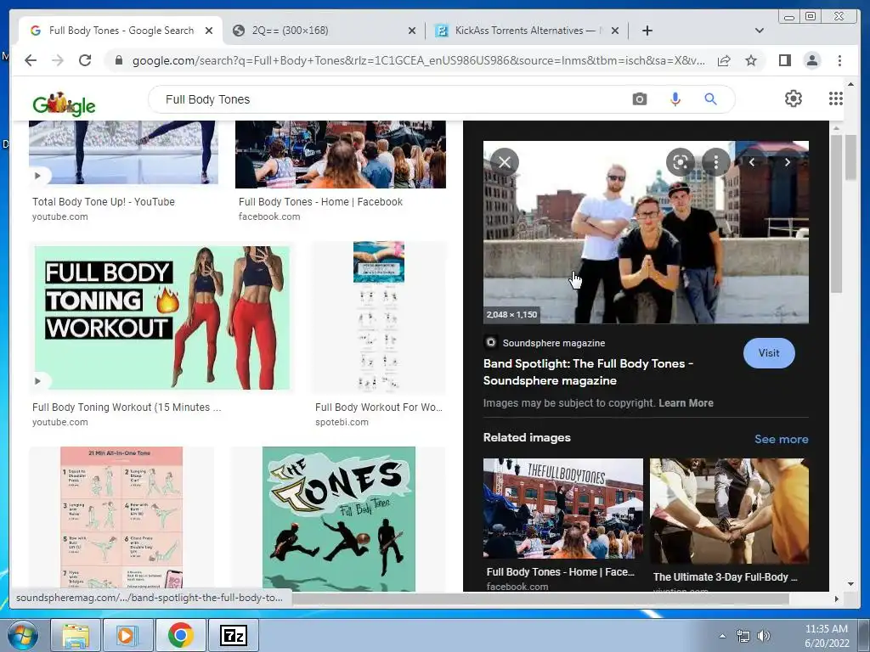
Task: Show hidden system tray icons
Action: coord(722,636)
